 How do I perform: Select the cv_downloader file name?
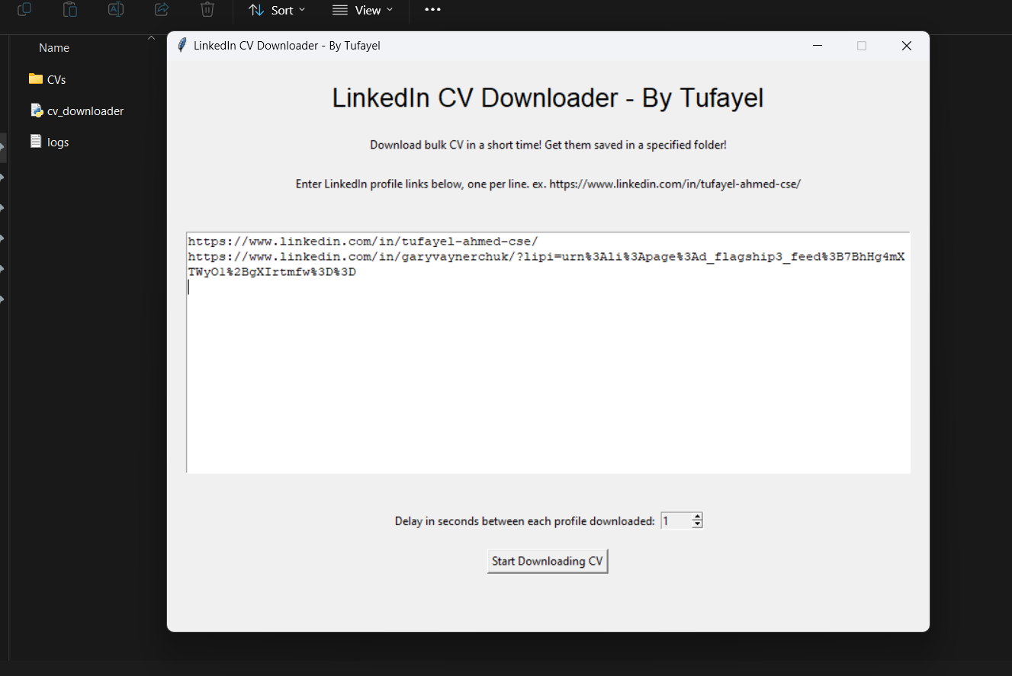tap(85, 111)
